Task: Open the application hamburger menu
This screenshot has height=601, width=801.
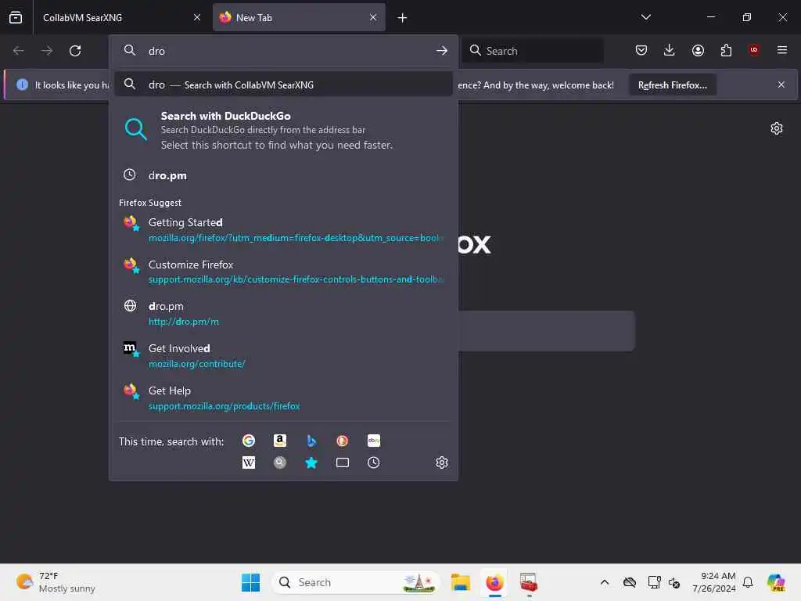Action: tap(782, 50)
